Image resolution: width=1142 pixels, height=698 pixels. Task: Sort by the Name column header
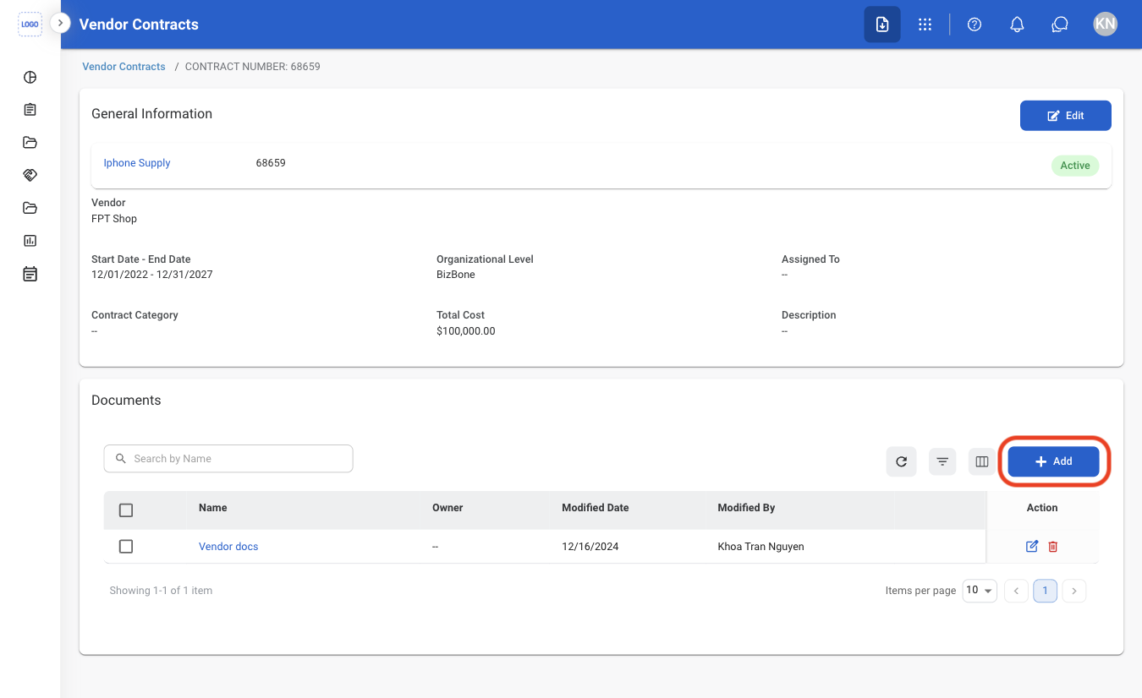(213, 508)
